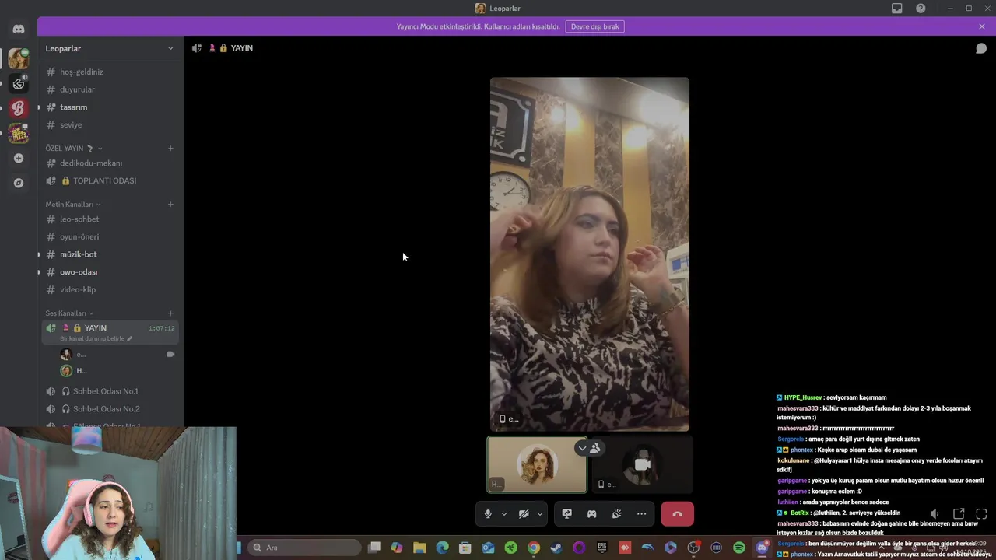Click the show members icon above thumbnails
This screenshot has width=996, height=560.
595,448
